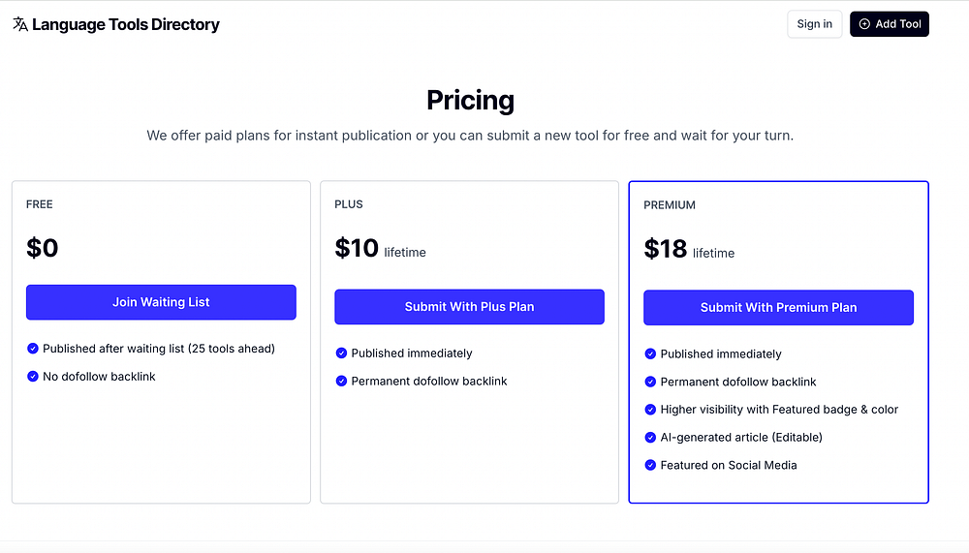Click the translate logo icon

20,24
